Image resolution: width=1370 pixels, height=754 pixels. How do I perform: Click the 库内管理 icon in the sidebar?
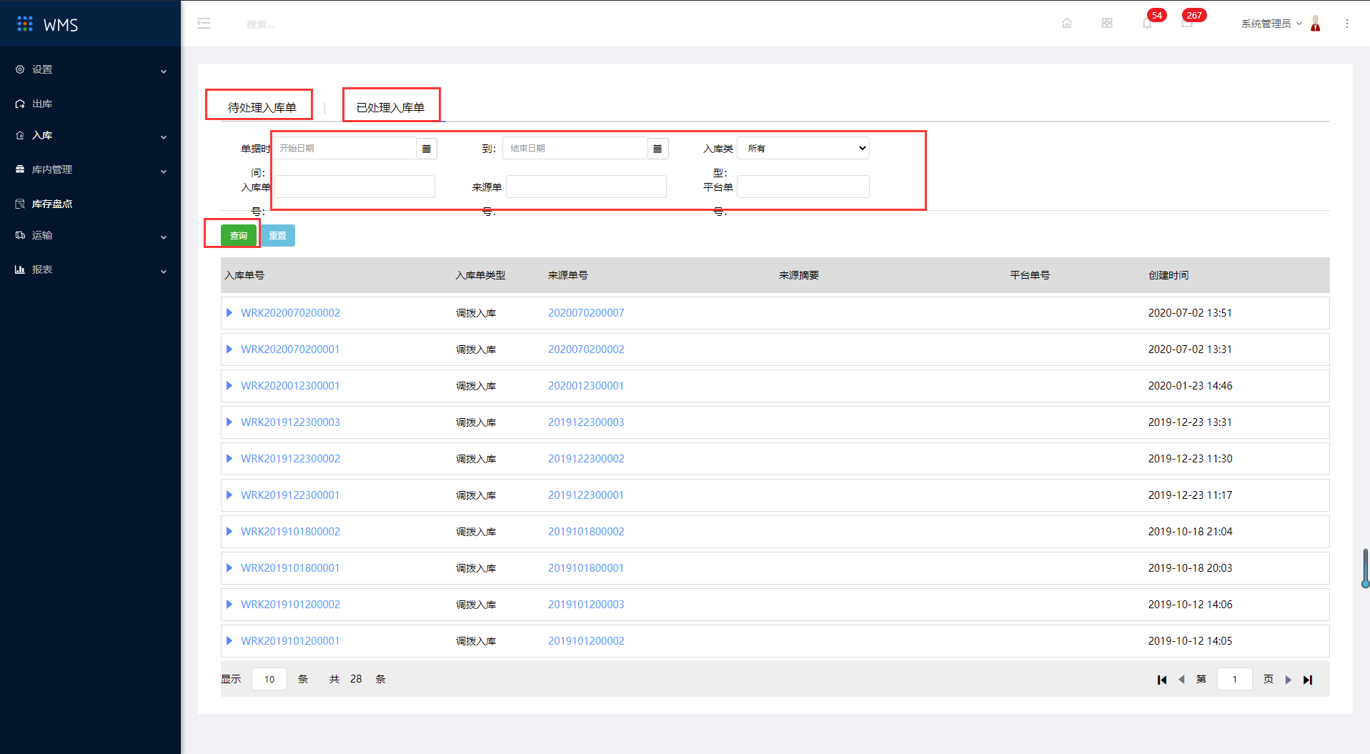coord(20,169)
